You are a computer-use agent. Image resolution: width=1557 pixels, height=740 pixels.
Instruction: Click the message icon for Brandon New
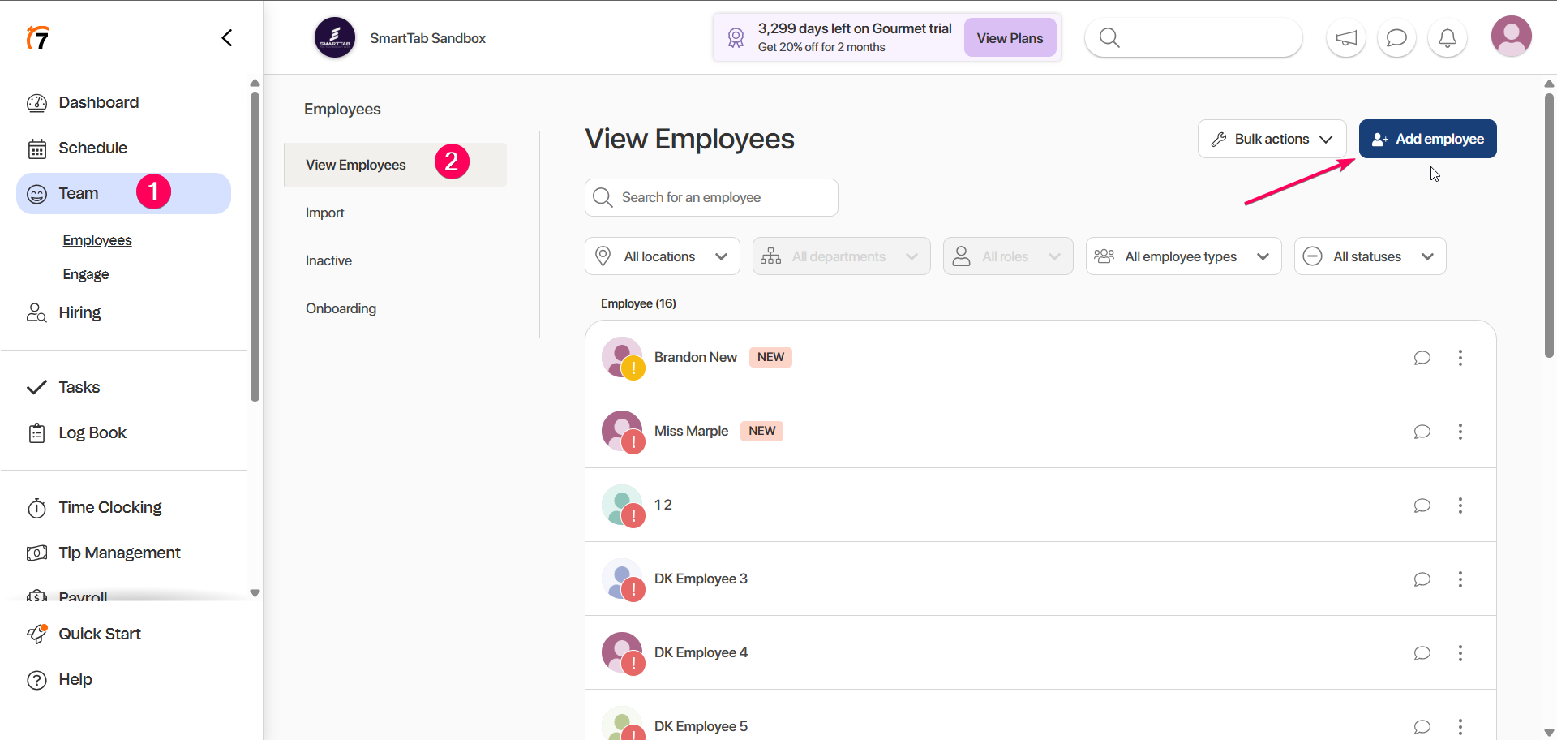(x=1422, y=358)
